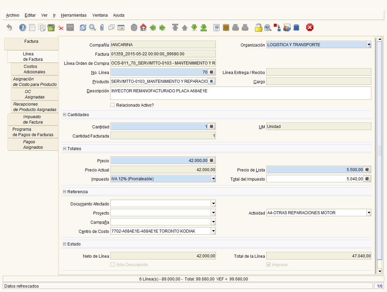This screenshot has height=292, width=387.
Task: Click the red X Exit window icon
Action: pos(310,28)
